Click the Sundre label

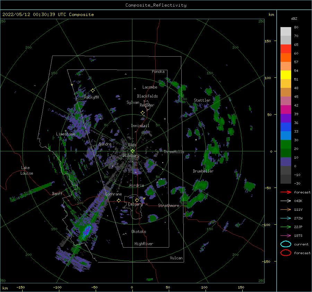pos(105,144)
